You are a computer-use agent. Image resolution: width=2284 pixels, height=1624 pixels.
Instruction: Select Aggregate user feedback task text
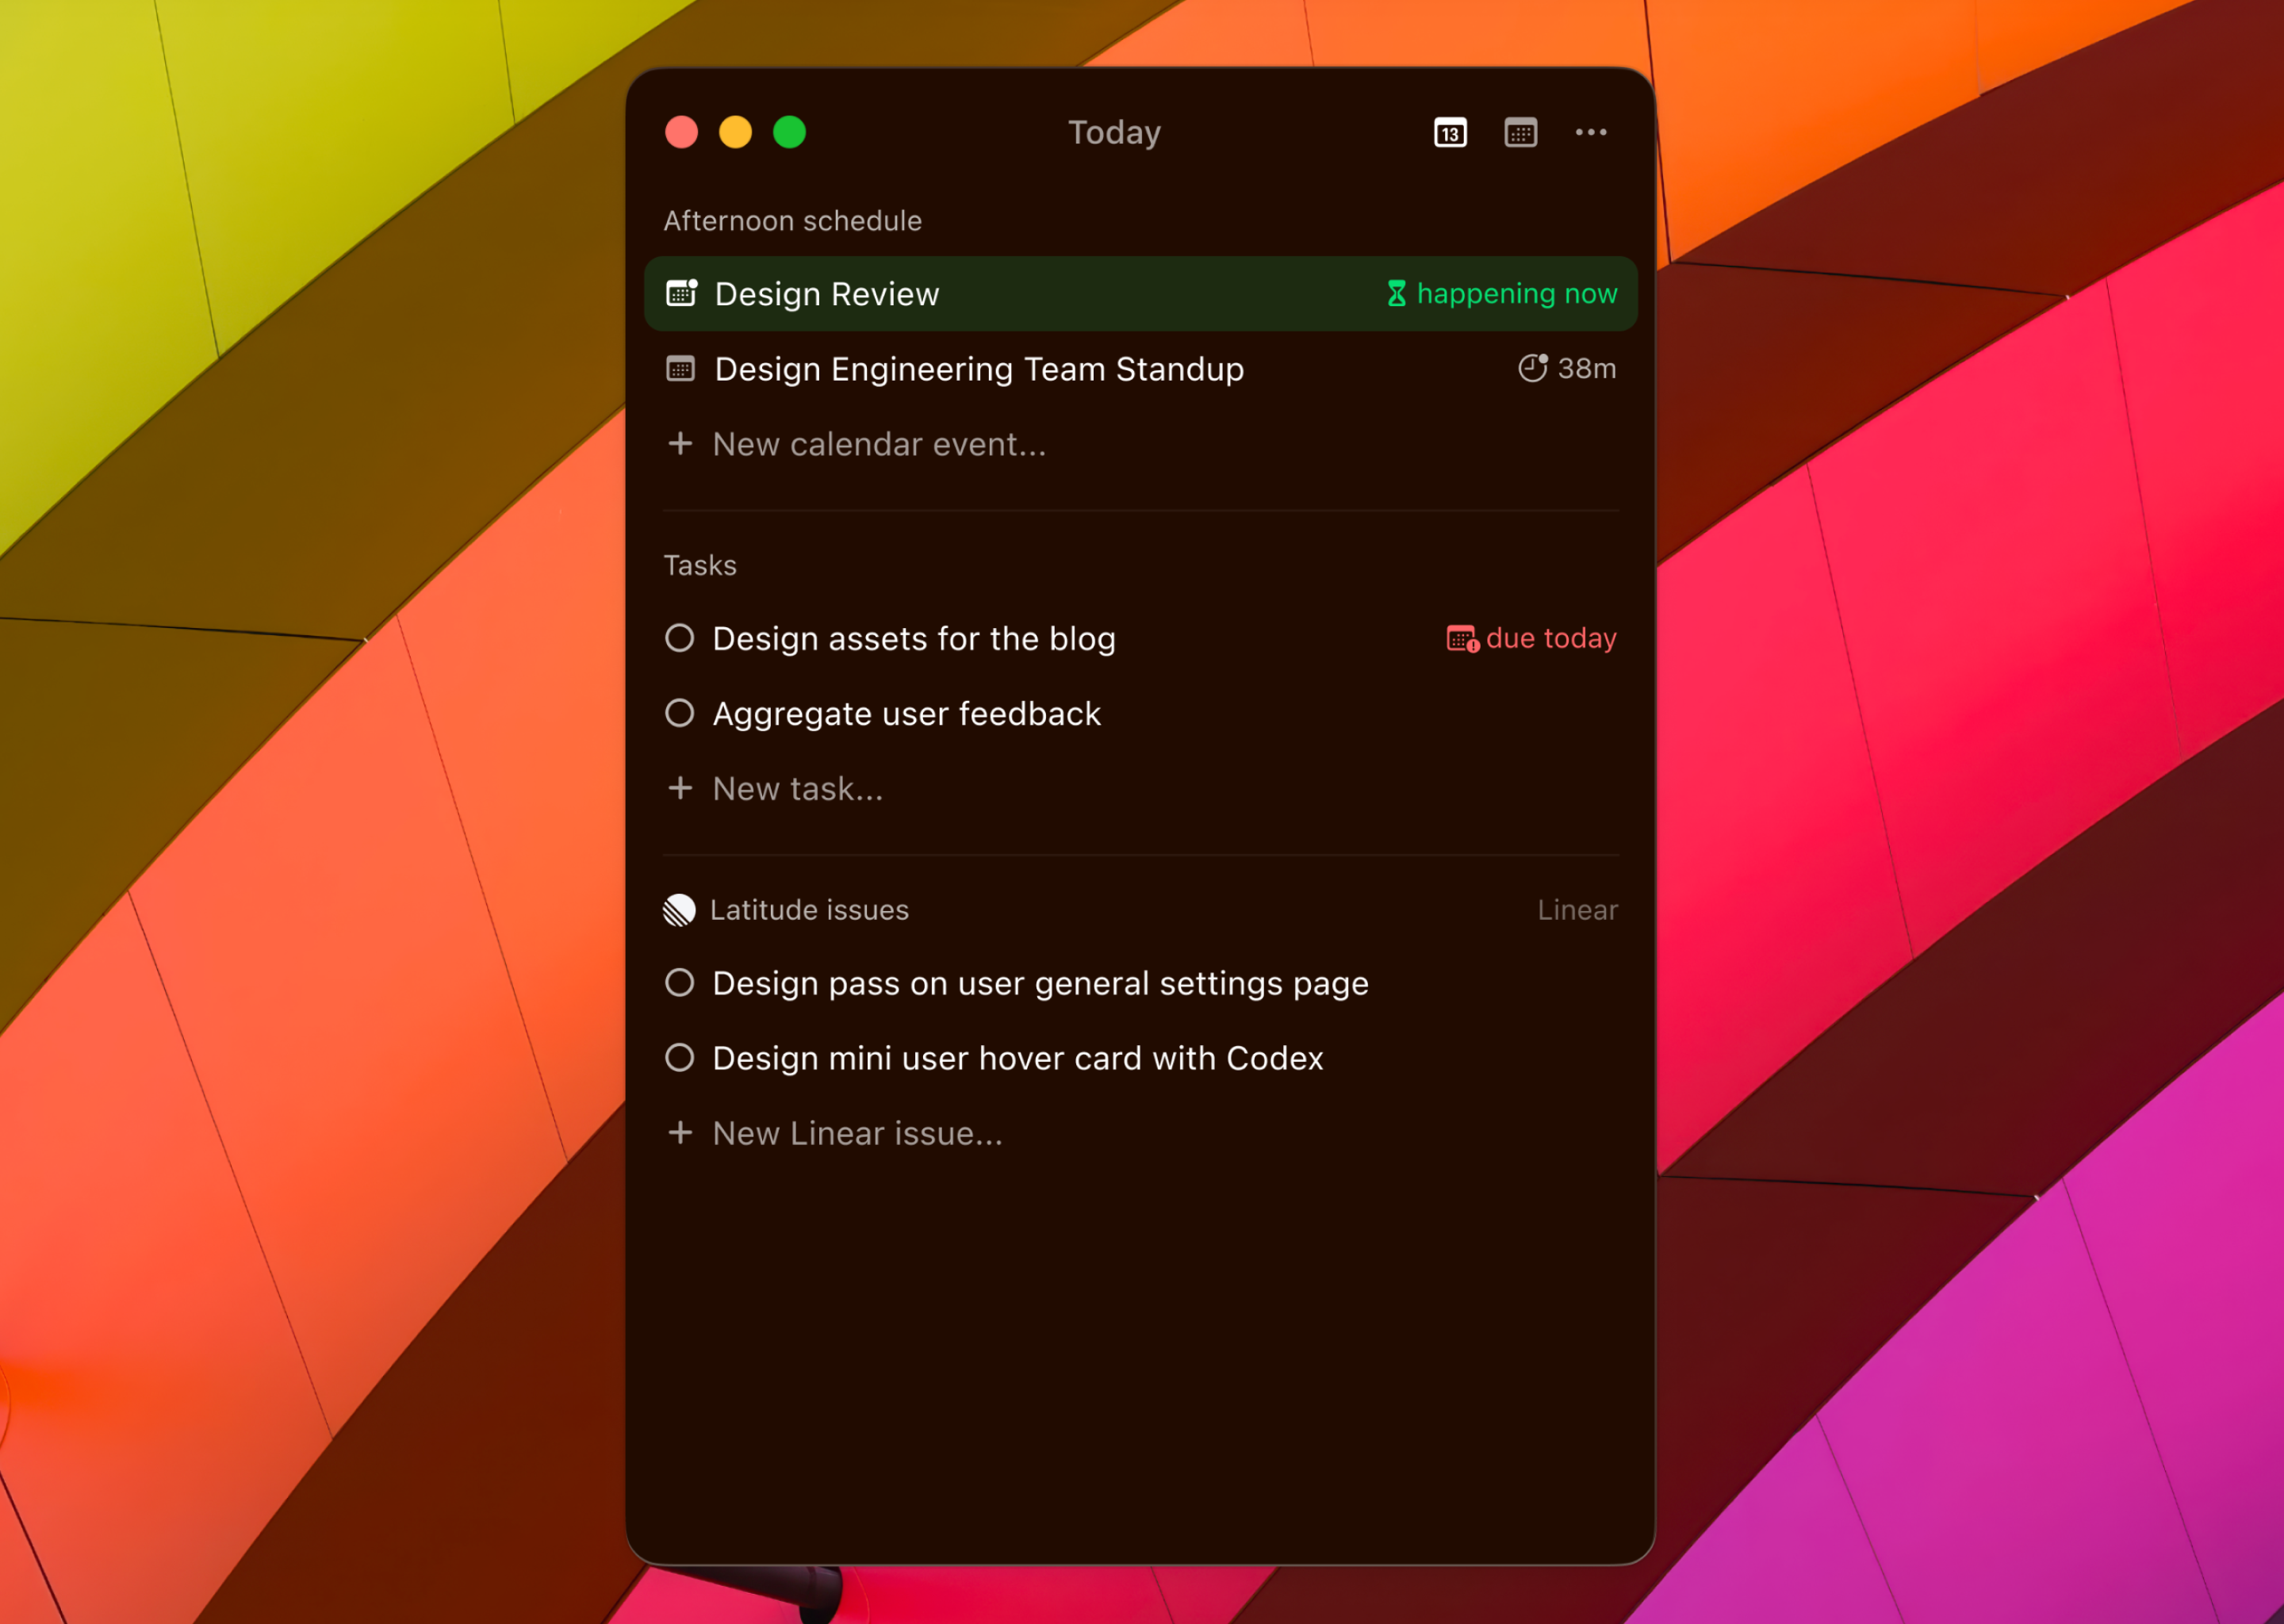(x=906, y=714)
